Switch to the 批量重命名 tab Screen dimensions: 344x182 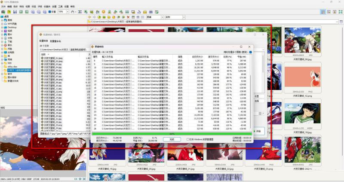click(x=55, y=41)
